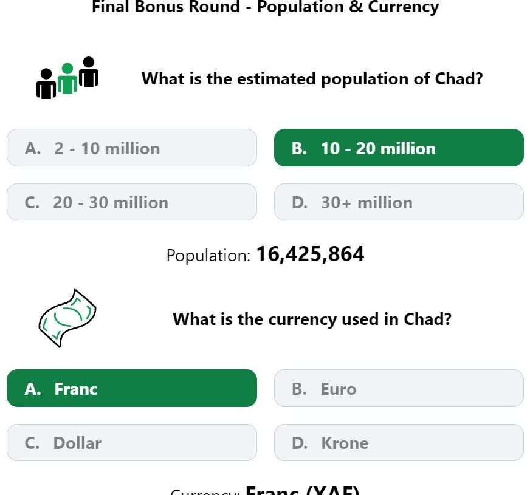Click the letter A on 2 - 10 million
The width and height of the screenshot is (530, 495).
[32, 149]
